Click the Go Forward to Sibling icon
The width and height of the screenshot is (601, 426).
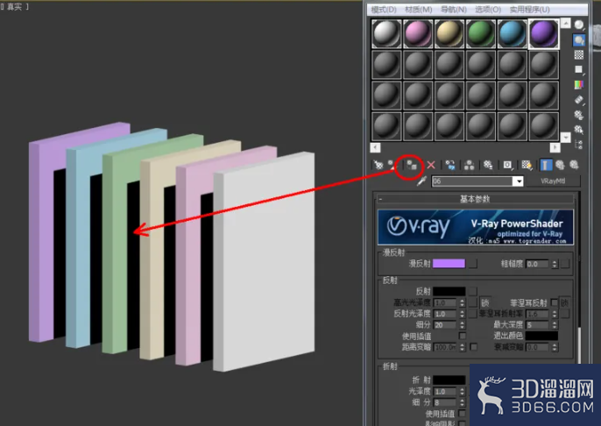click(574, 166)
